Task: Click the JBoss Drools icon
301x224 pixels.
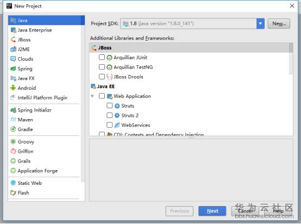Action: point(109,77)
